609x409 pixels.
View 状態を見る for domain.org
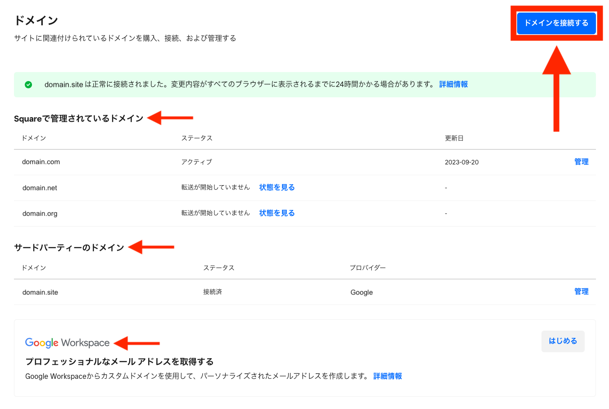pos(277,213)
